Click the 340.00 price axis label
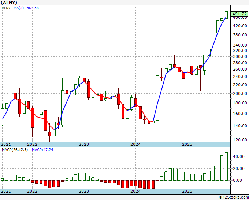 [240, 45]
